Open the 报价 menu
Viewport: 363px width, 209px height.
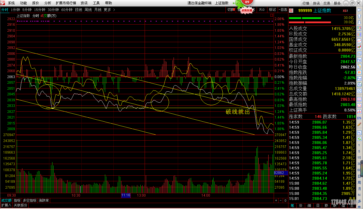click(36, 3)
